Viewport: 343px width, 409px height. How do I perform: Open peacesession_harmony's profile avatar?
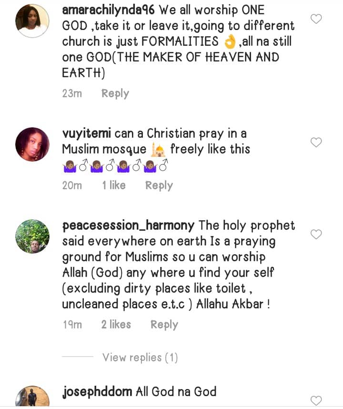point(32,236)
